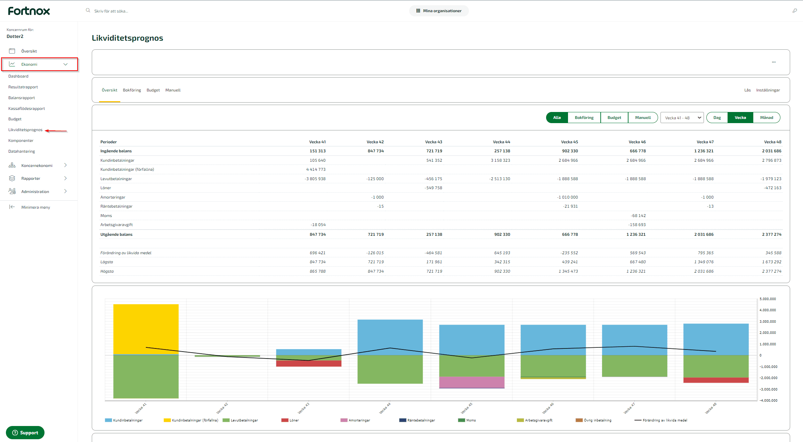
Task: Open Kassaflödesrapport in the sidebar
Action: (x=26, y=109)
